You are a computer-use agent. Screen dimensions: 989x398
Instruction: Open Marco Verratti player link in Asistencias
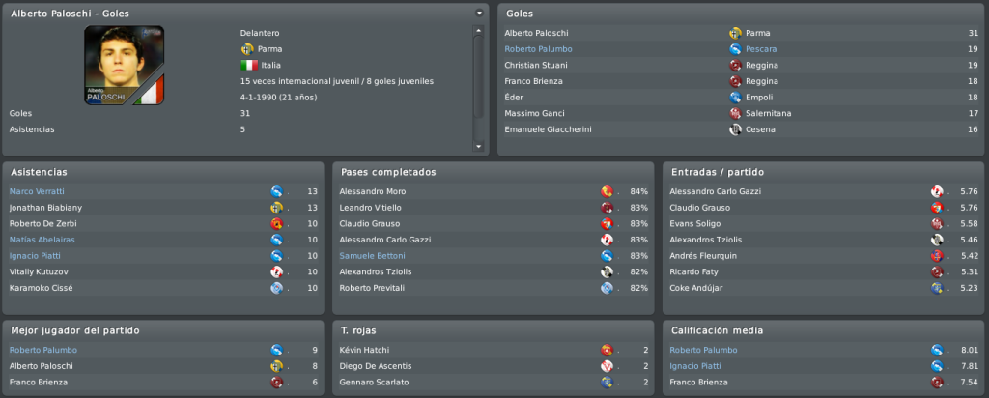click(x=37, y=191)
